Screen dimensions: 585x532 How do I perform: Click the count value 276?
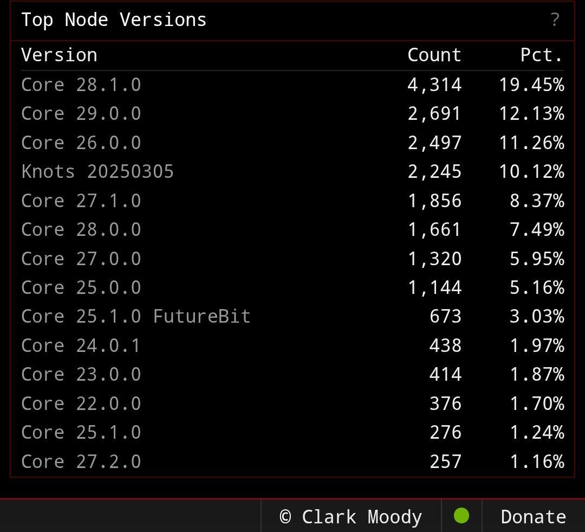445,433
